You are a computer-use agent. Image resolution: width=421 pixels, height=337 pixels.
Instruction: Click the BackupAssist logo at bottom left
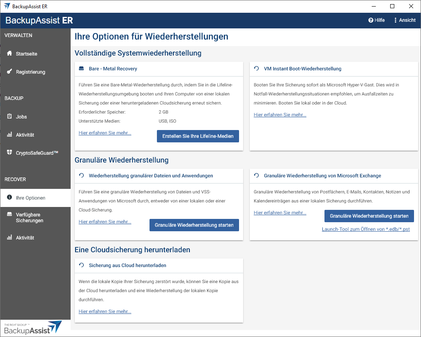point(33,328)
